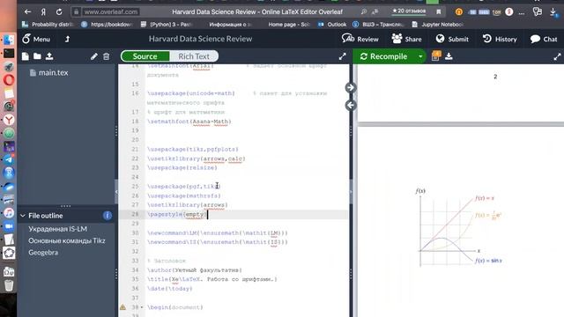Click the File outline info icon
The image size is (564, 317).
click(x=108, y=216)
